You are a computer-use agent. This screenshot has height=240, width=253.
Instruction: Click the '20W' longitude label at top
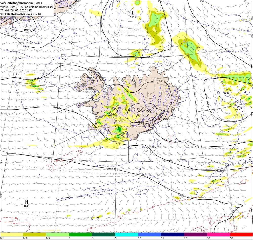click(x=118, y=1)
